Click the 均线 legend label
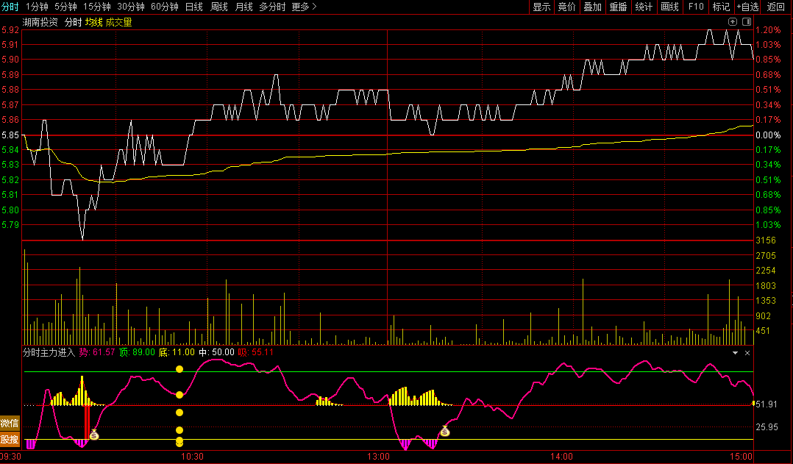The image size is (793, 464). [93, 22]
